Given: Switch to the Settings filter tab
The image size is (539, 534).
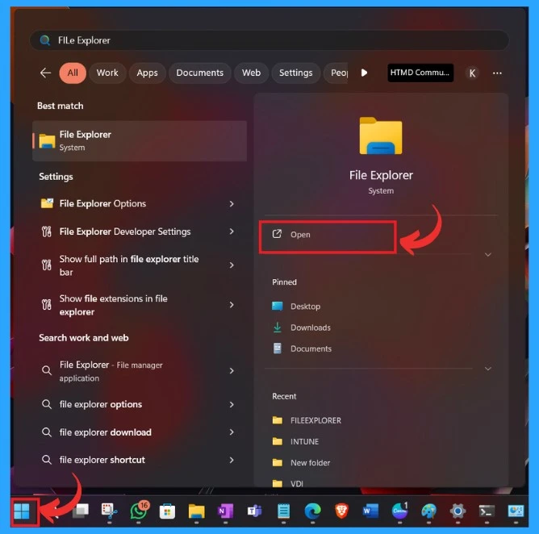Looking at the screenshot, I should tap(295, 73).
